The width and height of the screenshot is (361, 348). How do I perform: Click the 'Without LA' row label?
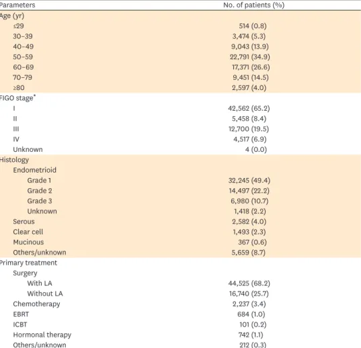coord(45,294)
